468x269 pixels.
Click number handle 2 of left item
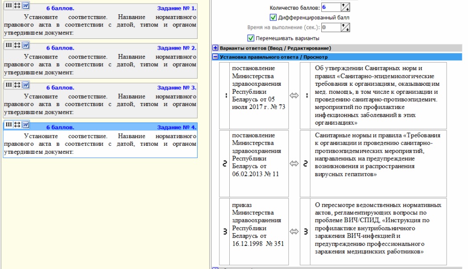tap(224, 164)
